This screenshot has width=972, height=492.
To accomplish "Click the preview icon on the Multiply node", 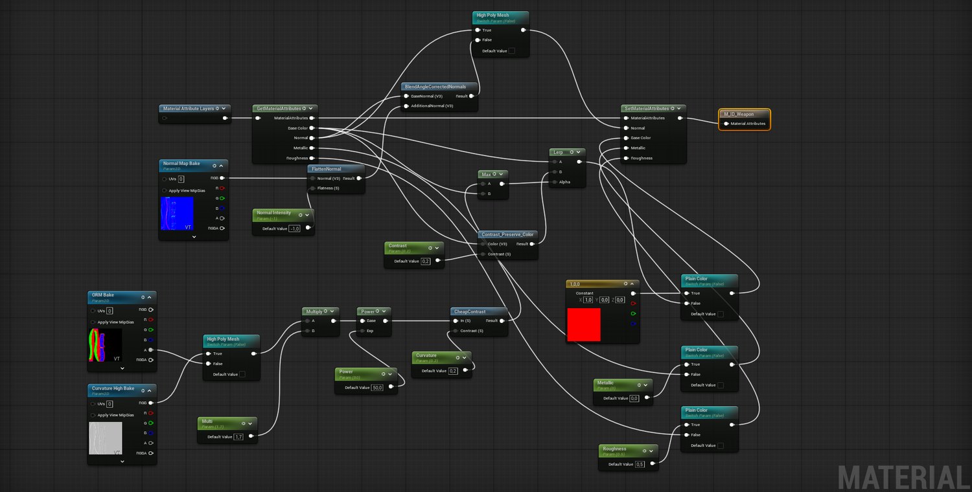I will (325, 311).
